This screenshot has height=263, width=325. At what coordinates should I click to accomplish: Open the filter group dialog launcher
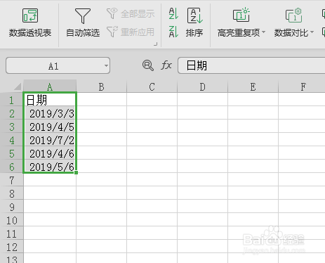[x=155, y=44]
